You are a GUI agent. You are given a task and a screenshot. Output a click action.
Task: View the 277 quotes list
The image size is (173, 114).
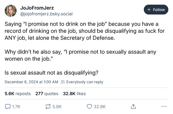pos(47,94)
